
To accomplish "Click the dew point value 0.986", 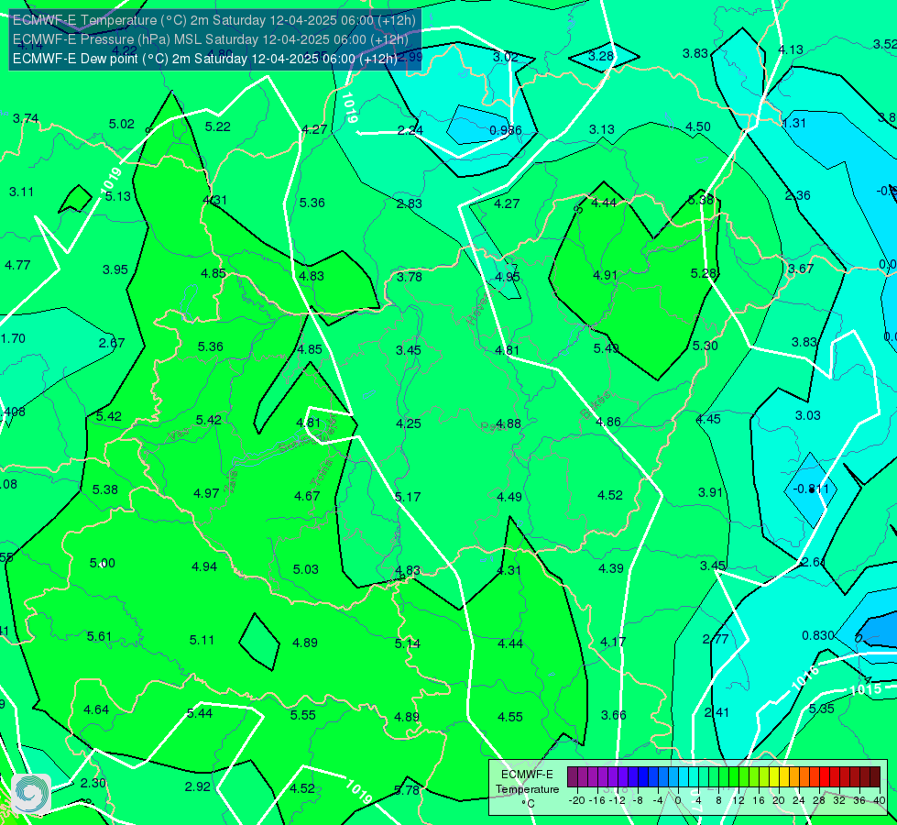I will pyautogui.click(x=506, y=130).
